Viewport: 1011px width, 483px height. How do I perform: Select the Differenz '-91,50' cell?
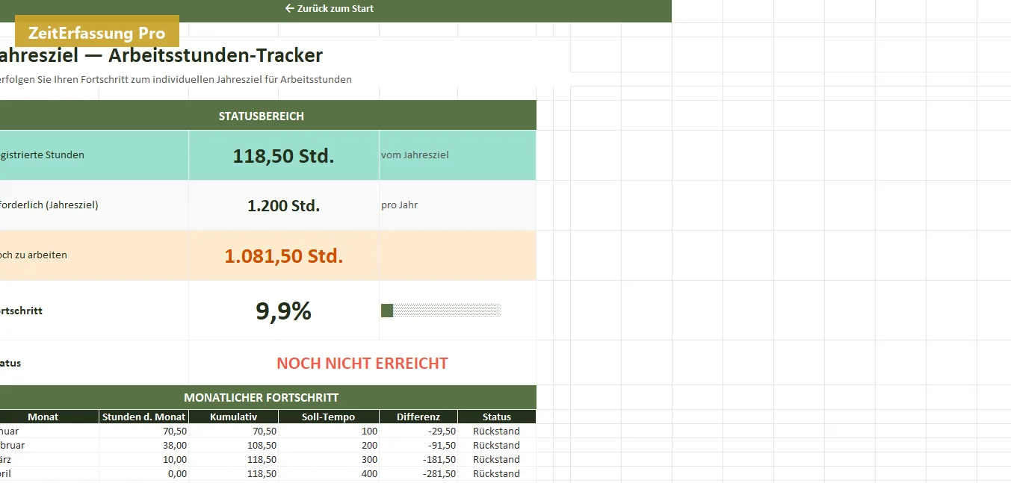pyautogui.click(x=418, y=445)
